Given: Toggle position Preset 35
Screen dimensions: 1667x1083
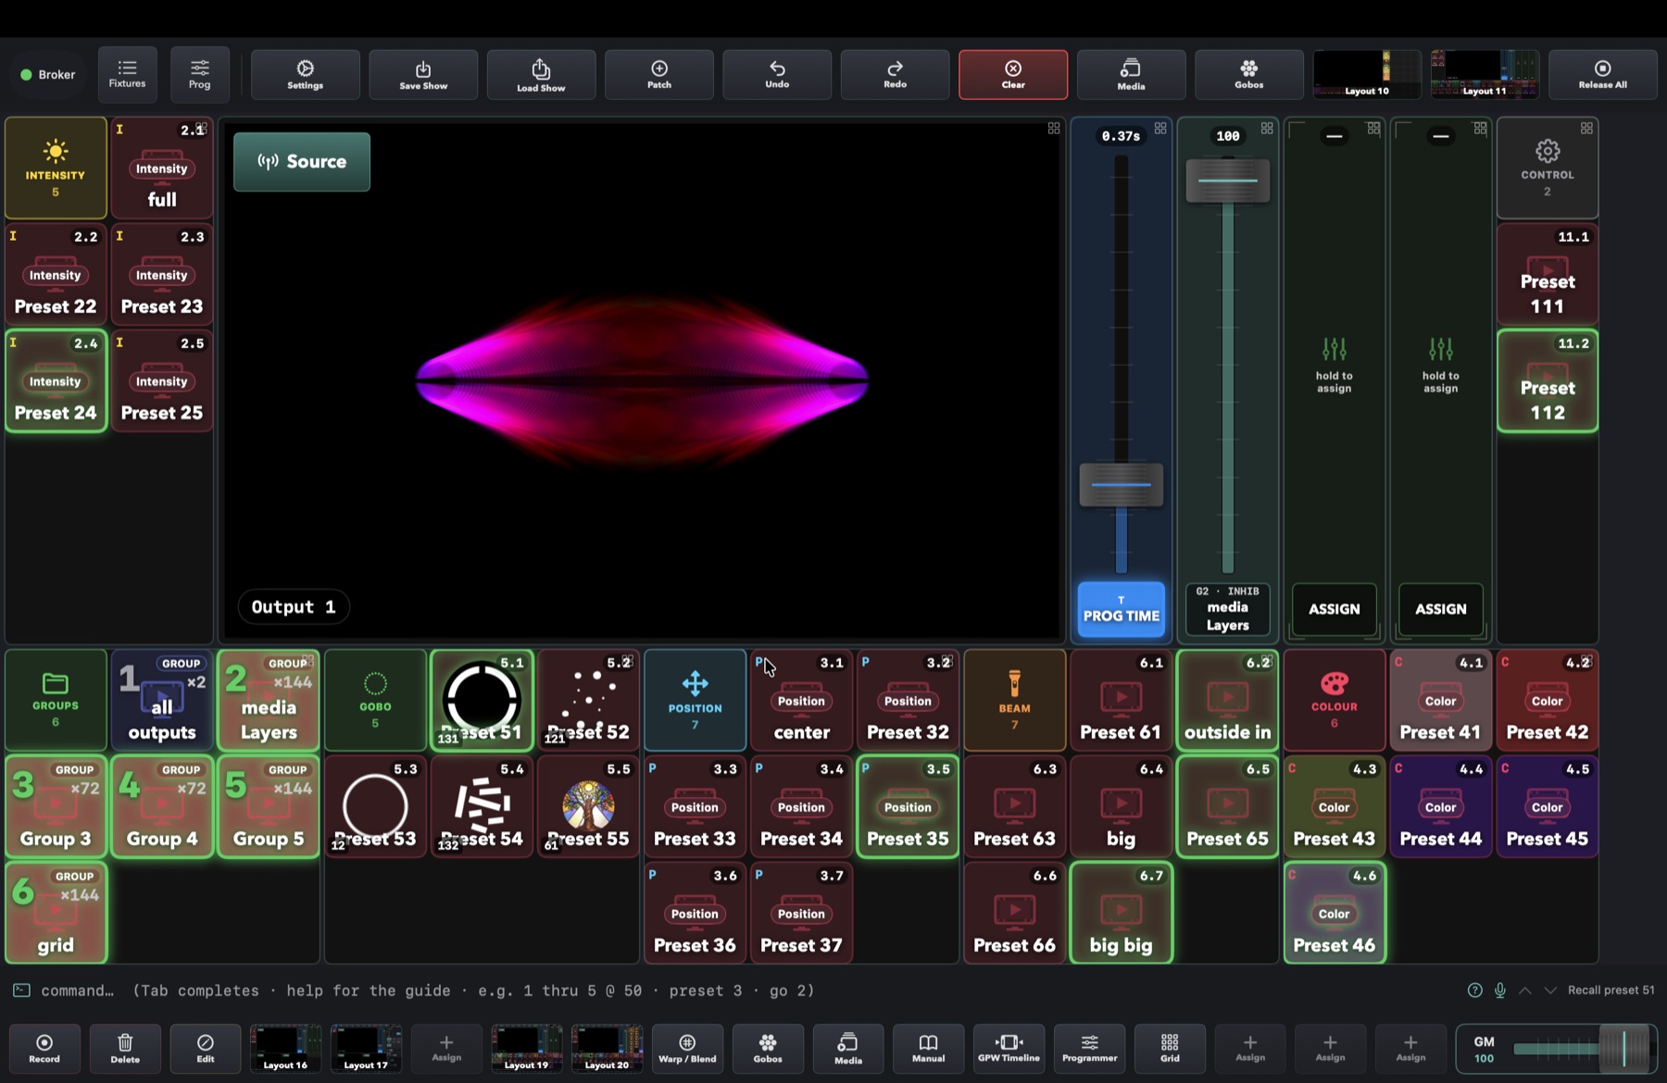Looking at the screenshot, I should (x=908, y=806).
